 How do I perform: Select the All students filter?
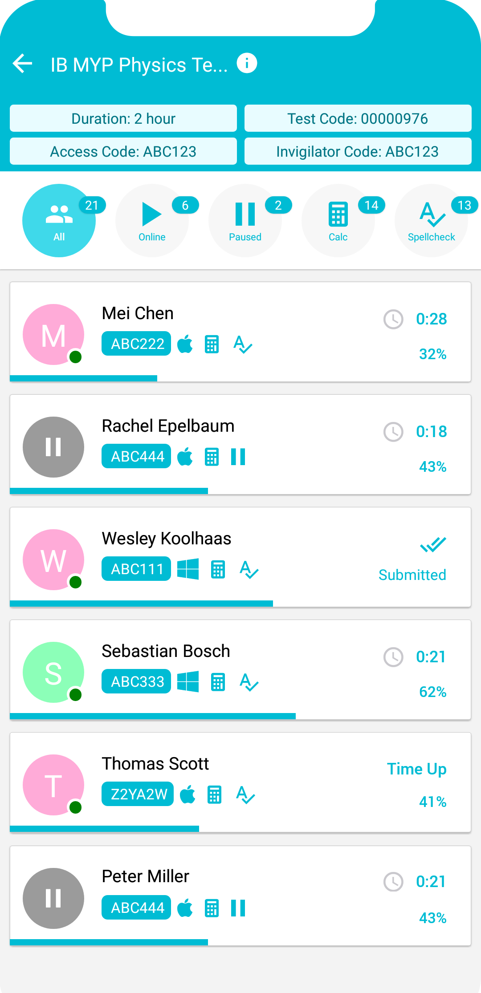pyautogui.click(x=59, y=220)
